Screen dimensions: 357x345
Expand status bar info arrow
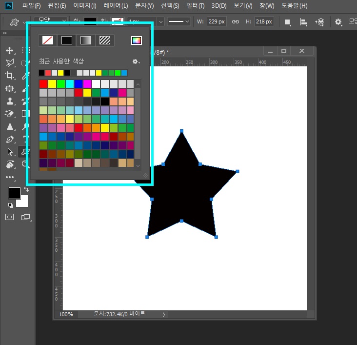click(164, 314)
